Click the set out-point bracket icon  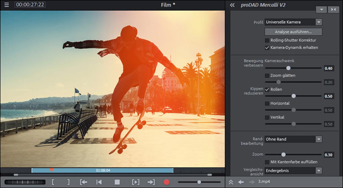click(x=68, y=182)
